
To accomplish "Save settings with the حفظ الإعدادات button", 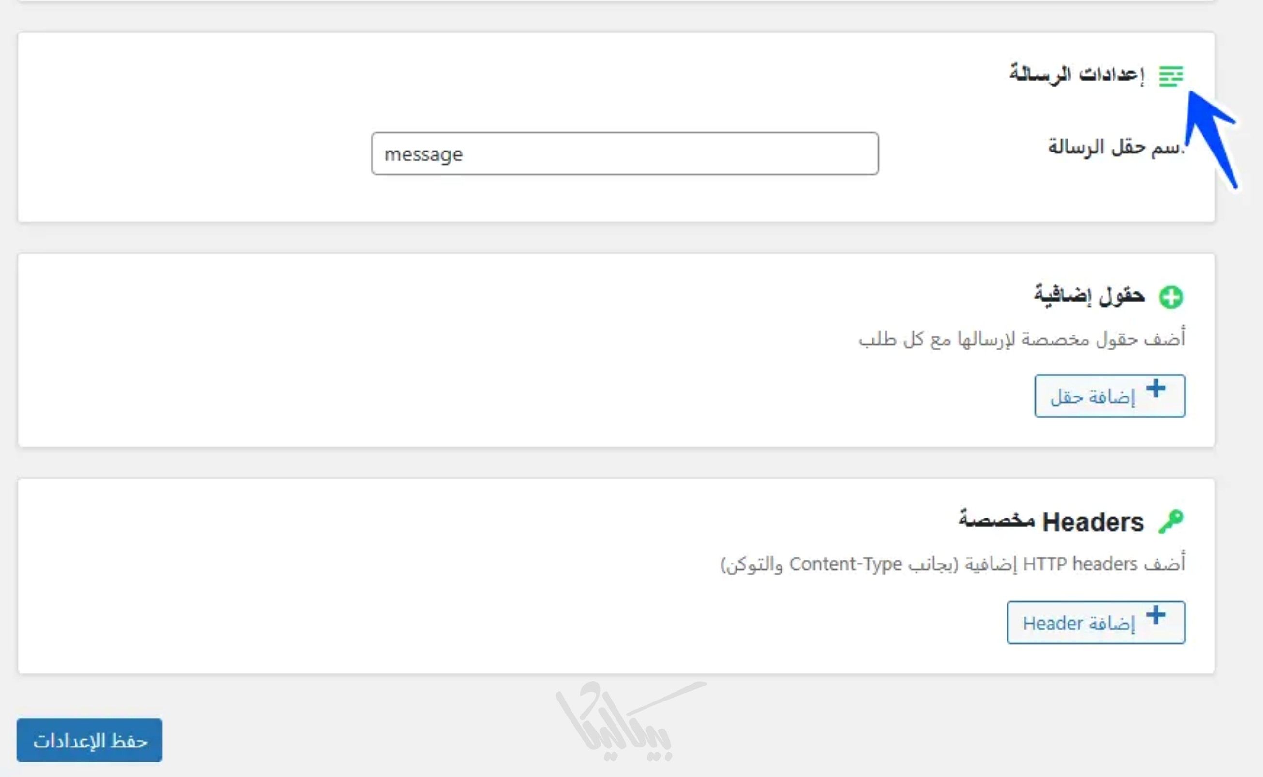I will point(90,740).
